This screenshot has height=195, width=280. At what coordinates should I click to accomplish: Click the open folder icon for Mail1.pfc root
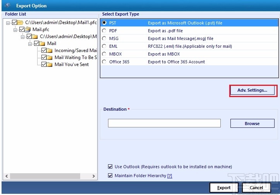point(20,23)
